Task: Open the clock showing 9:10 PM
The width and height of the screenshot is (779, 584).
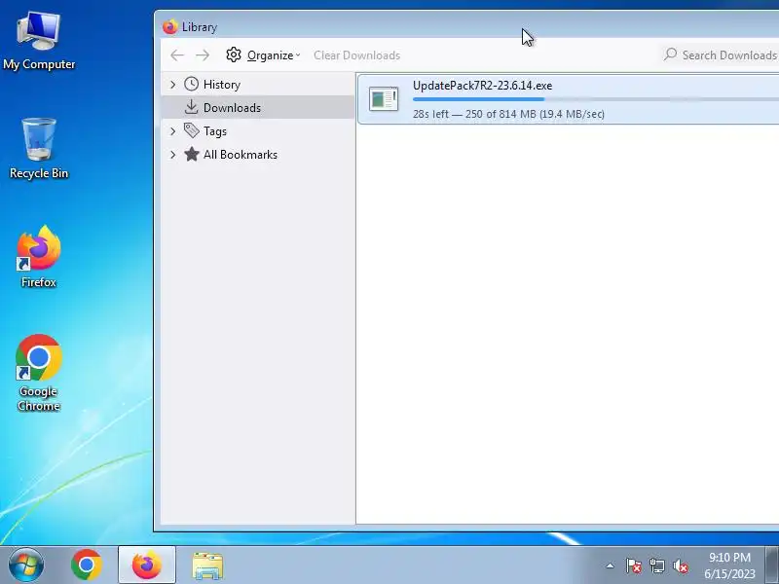Action: pos(729,566)
